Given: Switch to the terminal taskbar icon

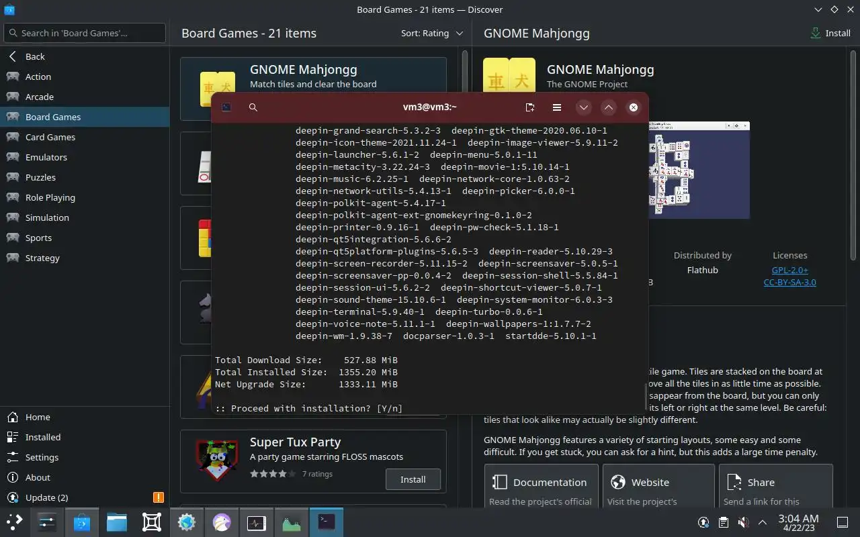Looking at the screenshot, I should 327,522.
